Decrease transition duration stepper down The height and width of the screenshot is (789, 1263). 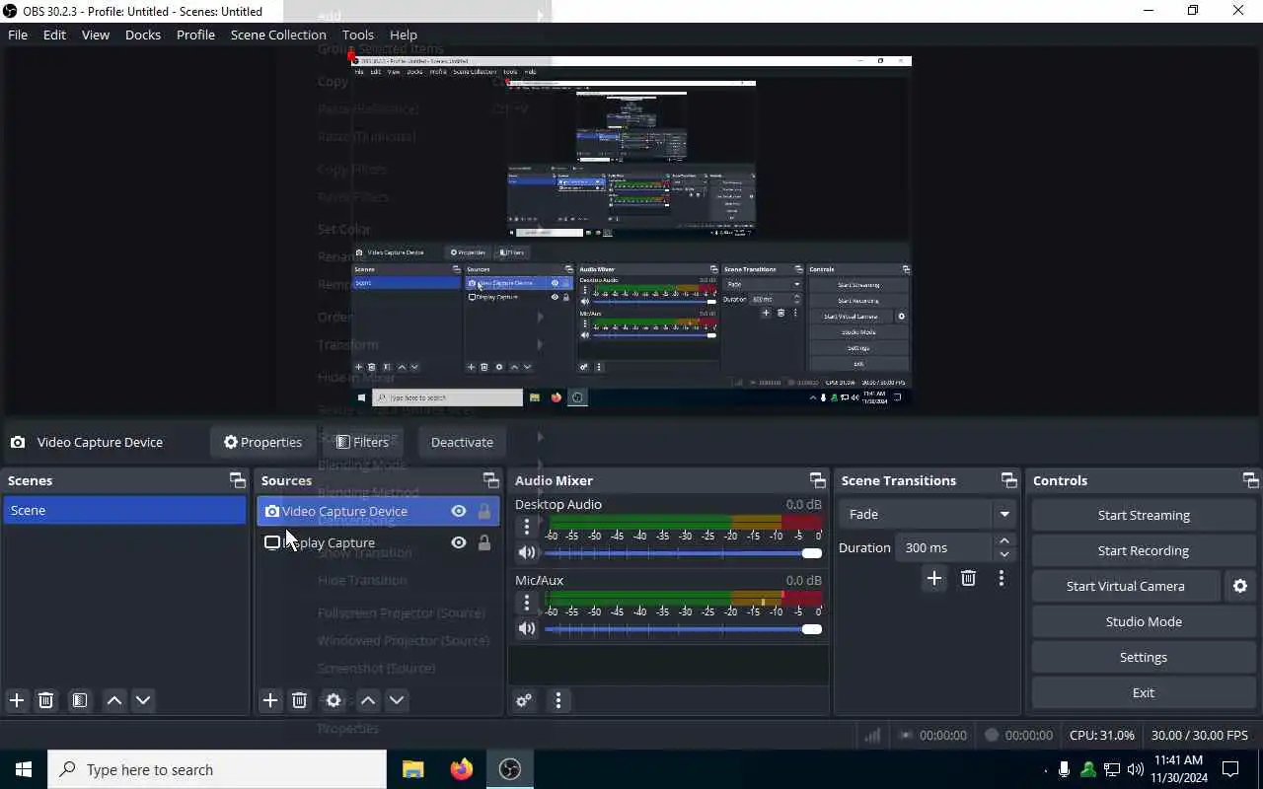(1004, 554)
